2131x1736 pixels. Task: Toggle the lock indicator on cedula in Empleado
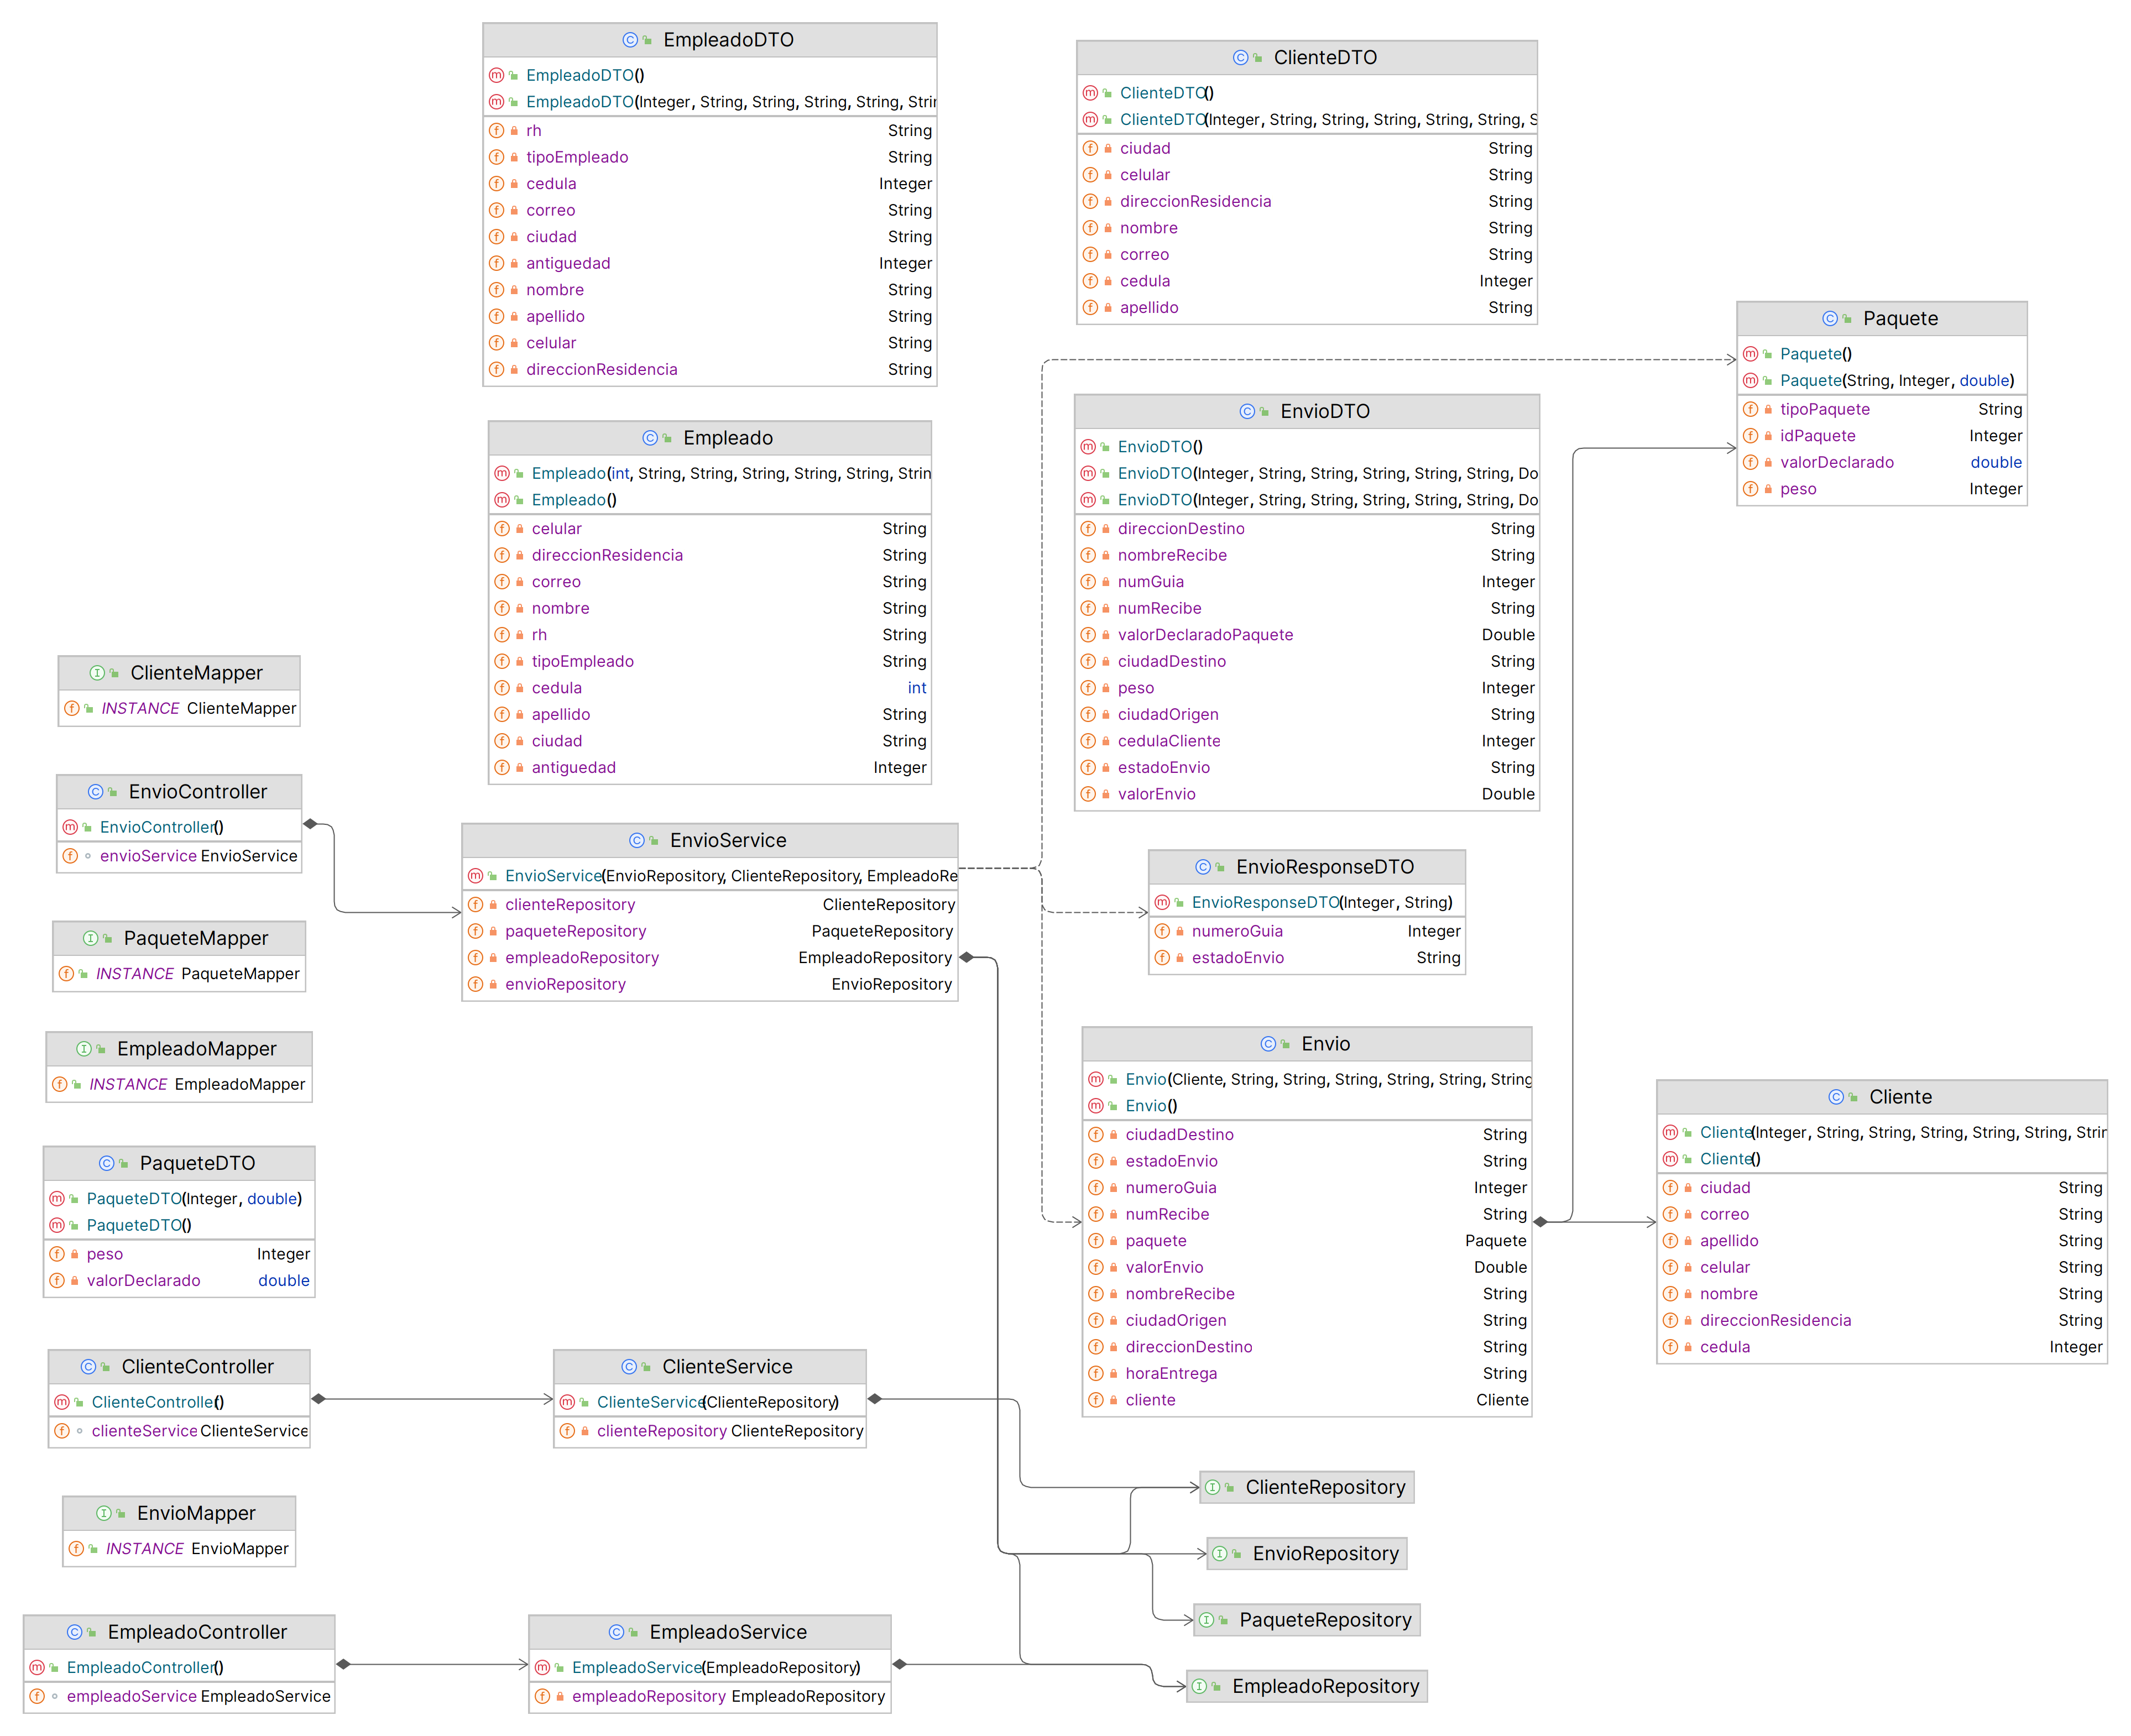point(520,688)
